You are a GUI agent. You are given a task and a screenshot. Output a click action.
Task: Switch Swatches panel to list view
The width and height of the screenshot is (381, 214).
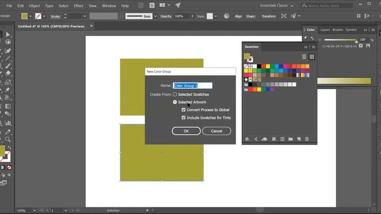[x=304, y=57]
